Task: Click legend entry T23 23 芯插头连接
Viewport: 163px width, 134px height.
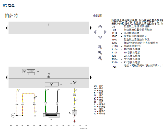Action: [x=126, y=56]
